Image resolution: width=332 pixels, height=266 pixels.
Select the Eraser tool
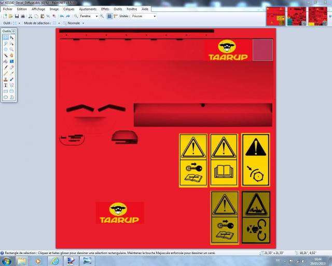[11, 67]
